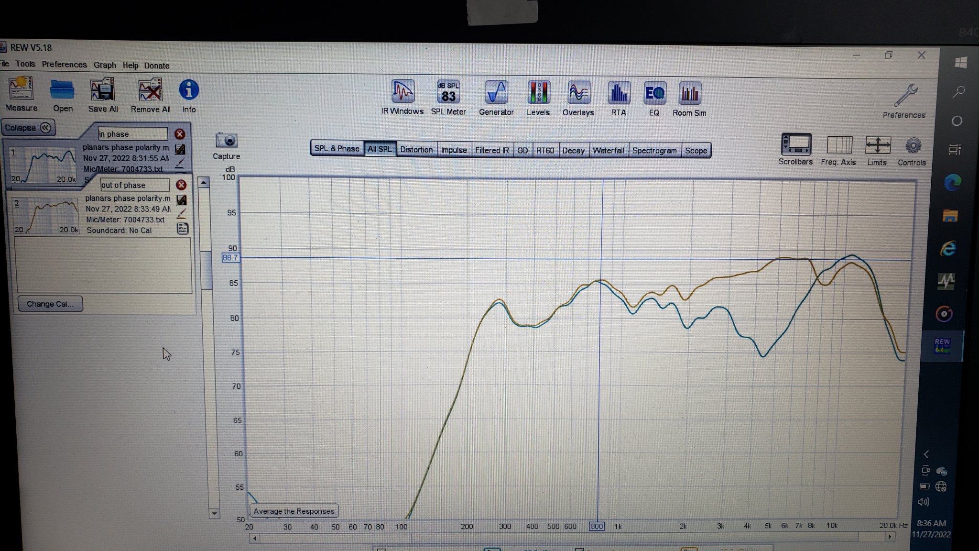Open the Preferences menu in menu bar
The width and height of the screenshot is (979, 551).
[x=64, y=64]
